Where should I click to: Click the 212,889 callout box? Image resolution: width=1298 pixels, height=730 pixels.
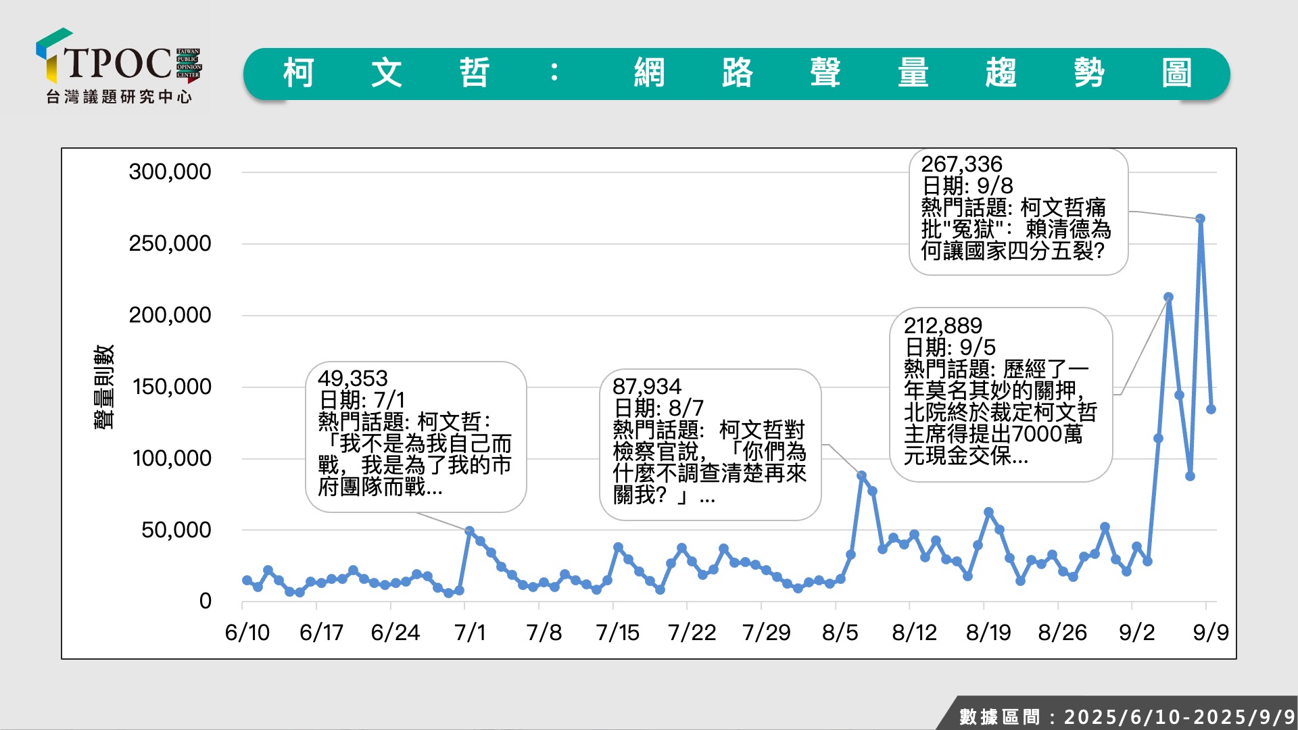coord(1001,394)
